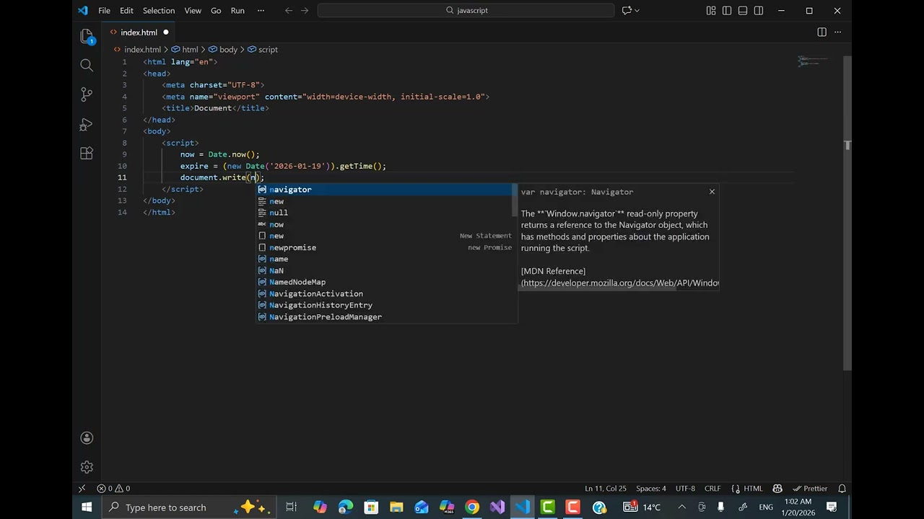Open the remote window status icon
The image size is (924, 519).
pyautogui.click(x=82, y=488)
